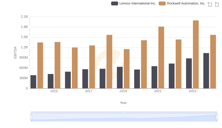The height and width of the screenshot is (128, 222).
Task: Click the 2021 x-axis label
Action: tap(158, 91)
